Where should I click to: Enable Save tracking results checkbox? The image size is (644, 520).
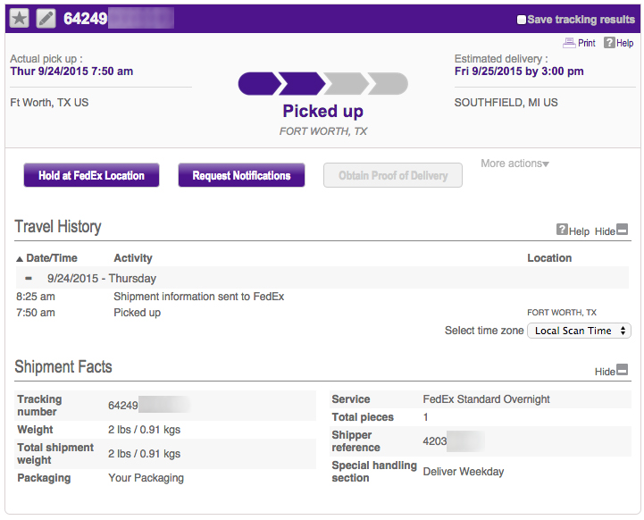pyautogui.click(x=522, y=20)
